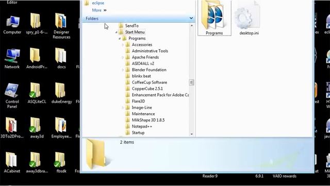Open the ASQLiteCL desktop folder
The height and width of the screenshot is (186, 330).
click(x=37, y=93)
